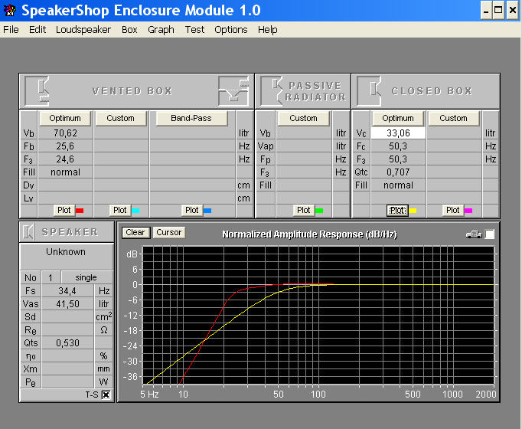The width and height of the screenshot is (522, 429).
Task: Click the closed box enclosure icon
Action: pos(369,91)
